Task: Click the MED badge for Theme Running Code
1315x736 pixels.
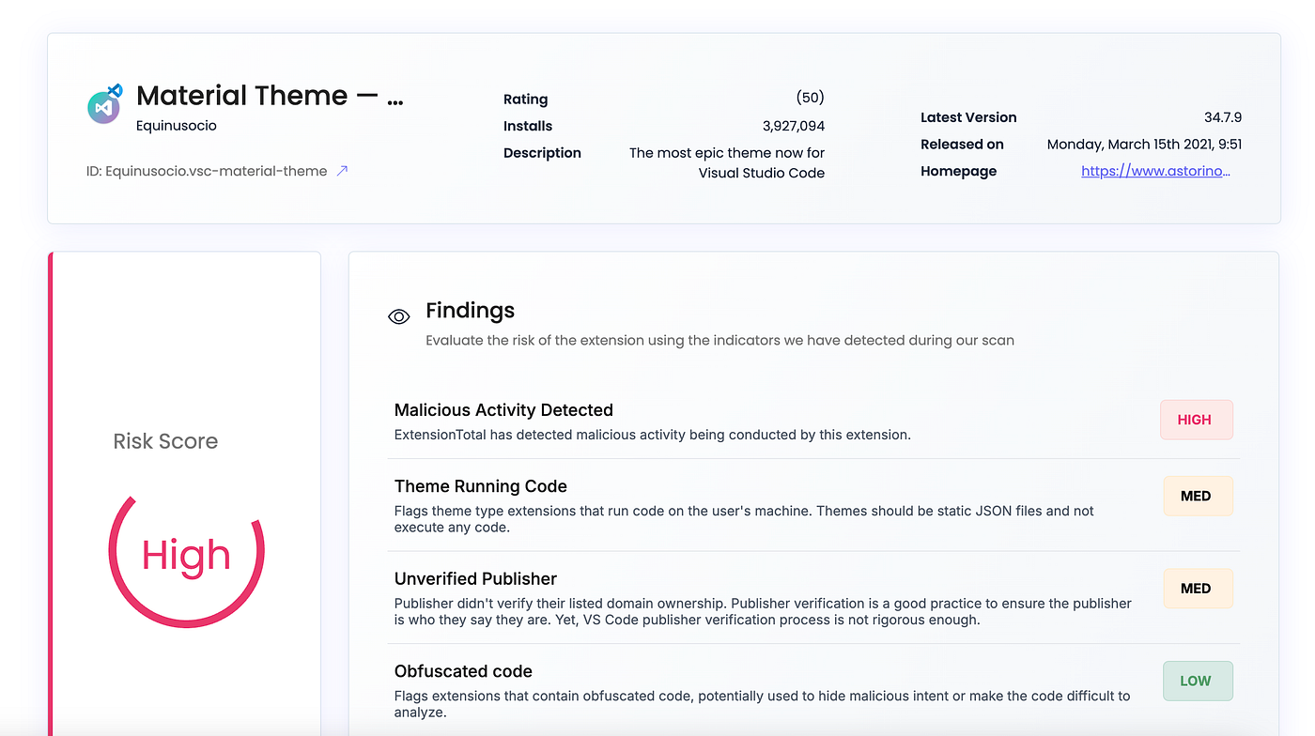Action: pyautogui.click(x=1198, y=496)
